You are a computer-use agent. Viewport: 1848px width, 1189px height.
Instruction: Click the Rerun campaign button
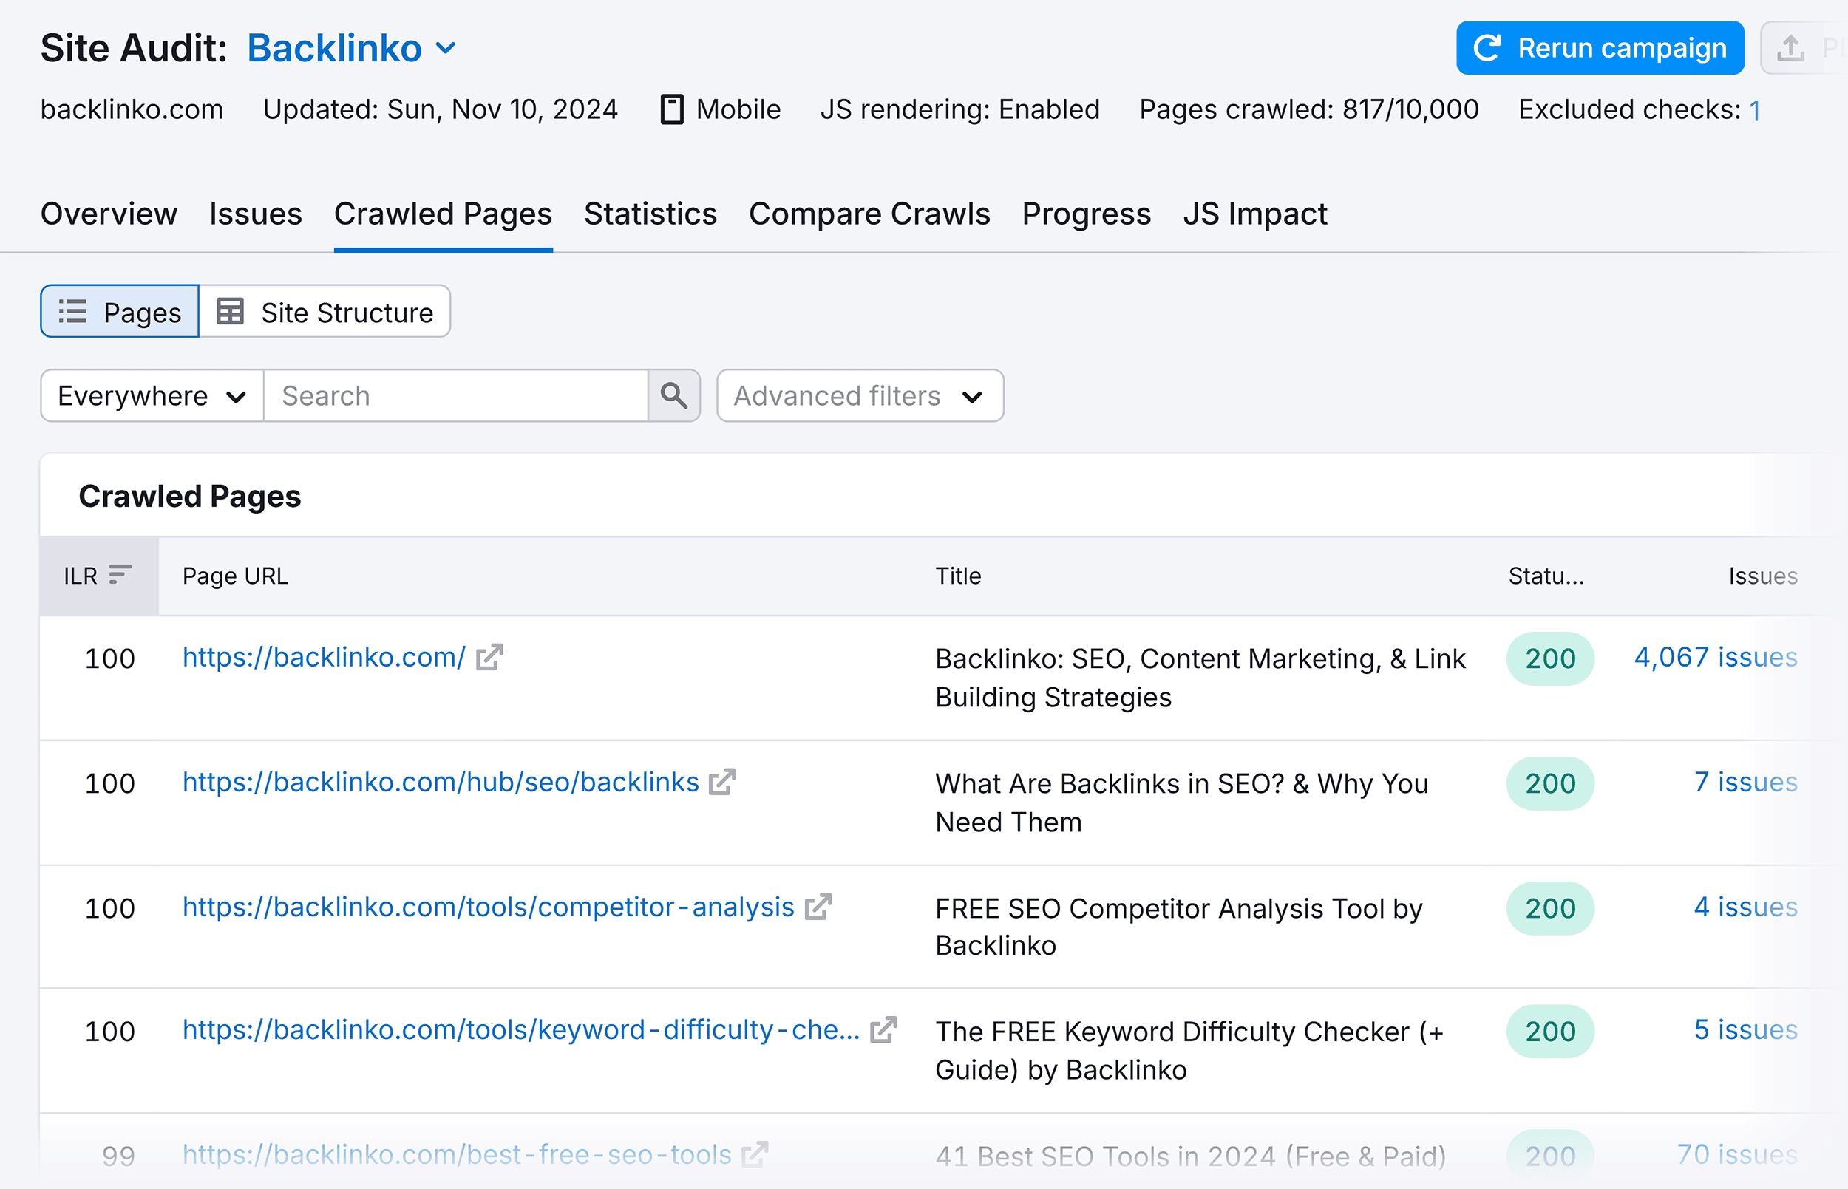coord(1600,48)
